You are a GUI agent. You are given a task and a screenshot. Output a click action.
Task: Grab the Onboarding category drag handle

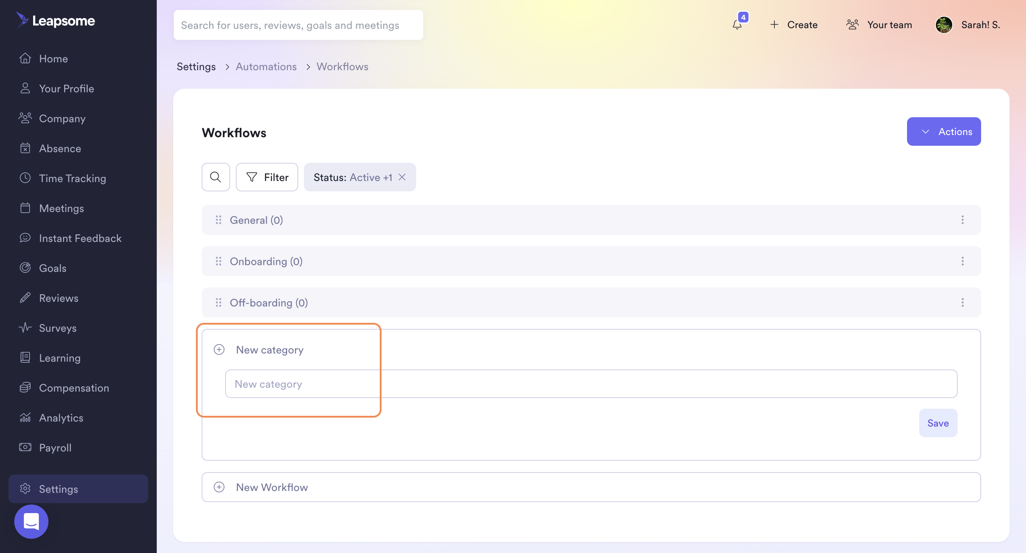(218, 262)
